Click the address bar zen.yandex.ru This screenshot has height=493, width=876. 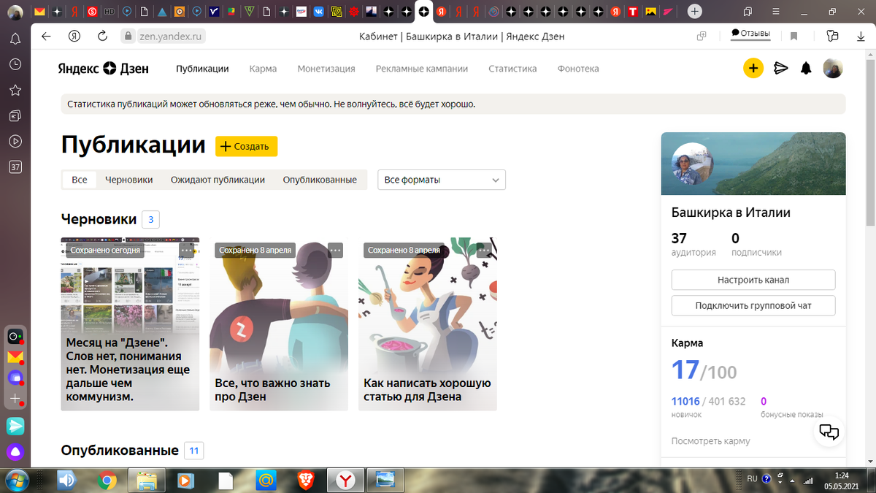pyautogui.click(x=172, y=36)
